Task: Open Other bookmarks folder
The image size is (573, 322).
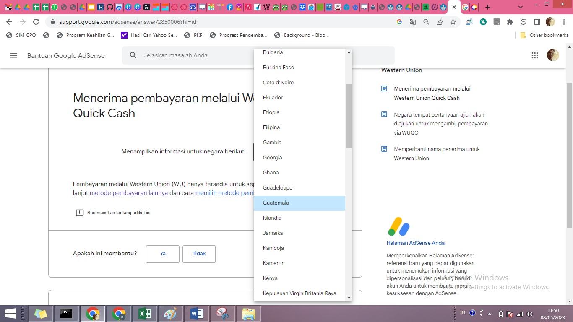Action: tap(544, 35)
